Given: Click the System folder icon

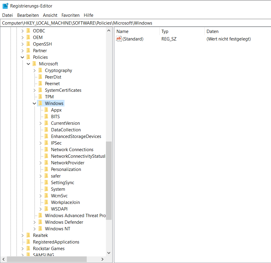Looking at the screenshot, I should point(46,189).
